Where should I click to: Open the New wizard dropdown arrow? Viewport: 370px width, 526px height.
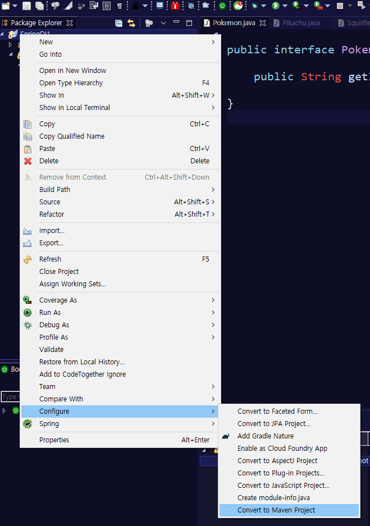15,6
